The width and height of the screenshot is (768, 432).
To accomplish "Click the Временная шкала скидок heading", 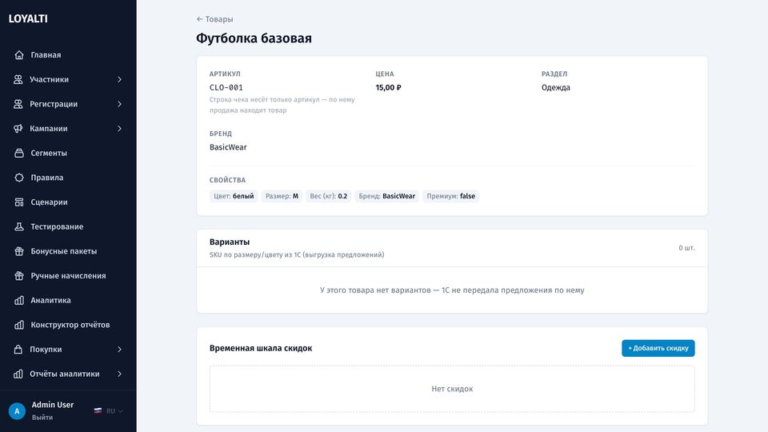I will (261, 348).
